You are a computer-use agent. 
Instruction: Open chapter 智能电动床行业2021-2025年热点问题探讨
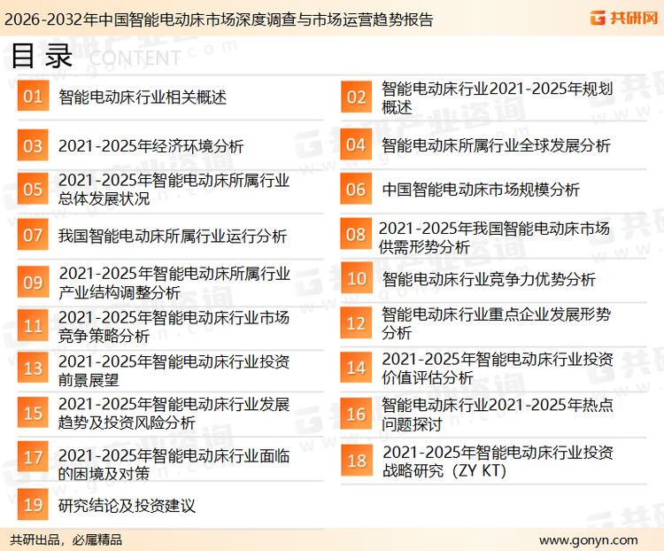pyautogui.click(x=498, y=414)
